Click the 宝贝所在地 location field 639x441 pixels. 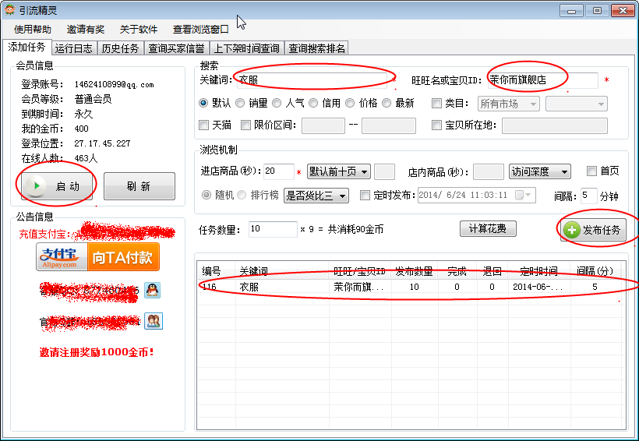(x=555, y=125)
